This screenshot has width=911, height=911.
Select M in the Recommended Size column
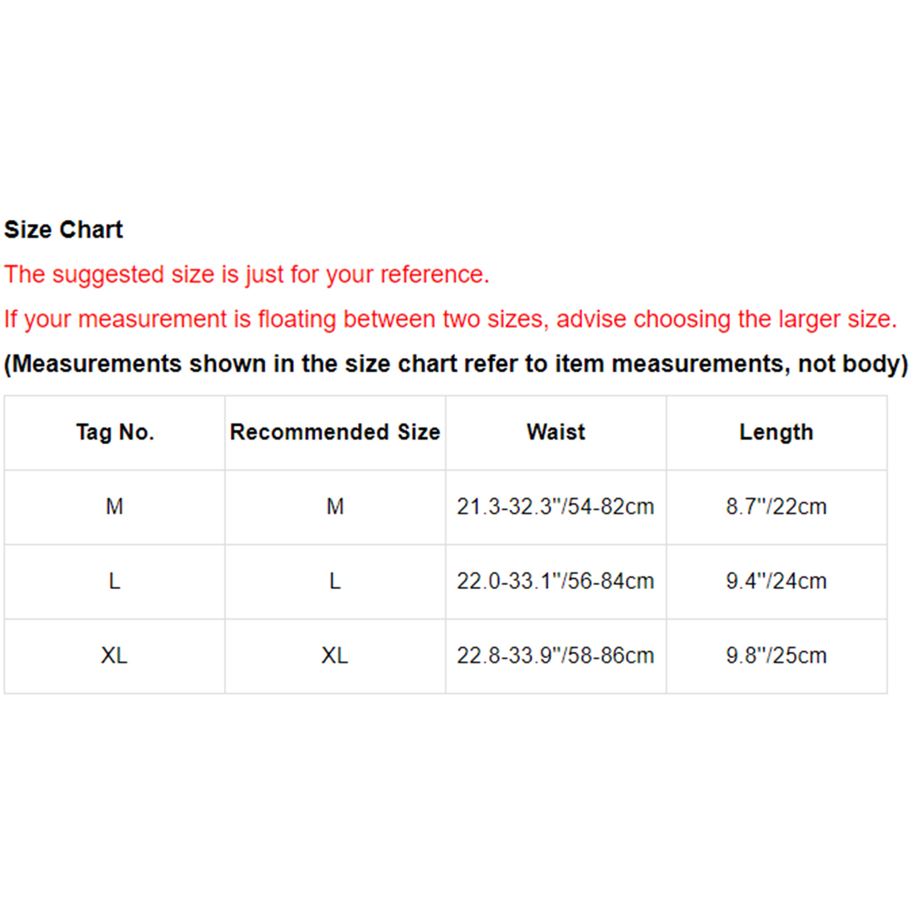335,506
